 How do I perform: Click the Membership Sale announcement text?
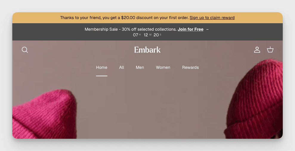[x=131, y=29]
